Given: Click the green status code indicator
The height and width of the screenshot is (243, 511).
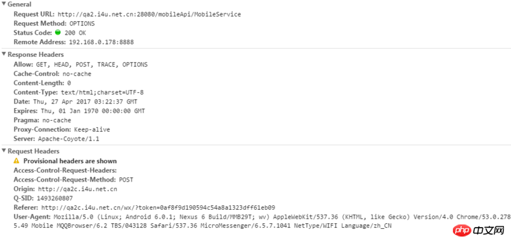Looking at the screenshot, I should [x=58, y=32].
